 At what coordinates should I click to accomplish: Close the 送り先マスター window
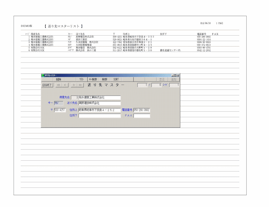click(178, 75)
